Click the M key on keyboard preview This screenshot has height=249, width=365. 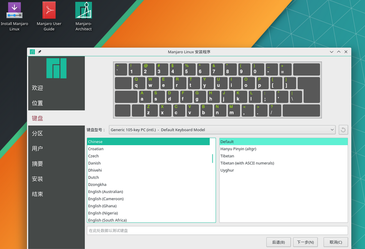click(x=234, y=110)
